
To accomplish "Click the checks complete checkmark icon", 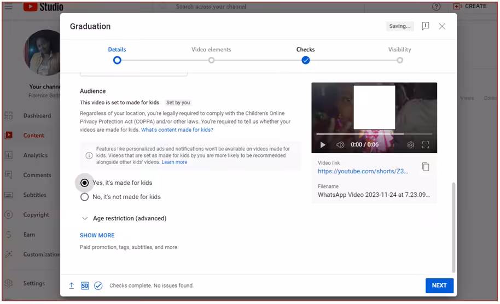I will pyautogui.click(x=98, y=285).
